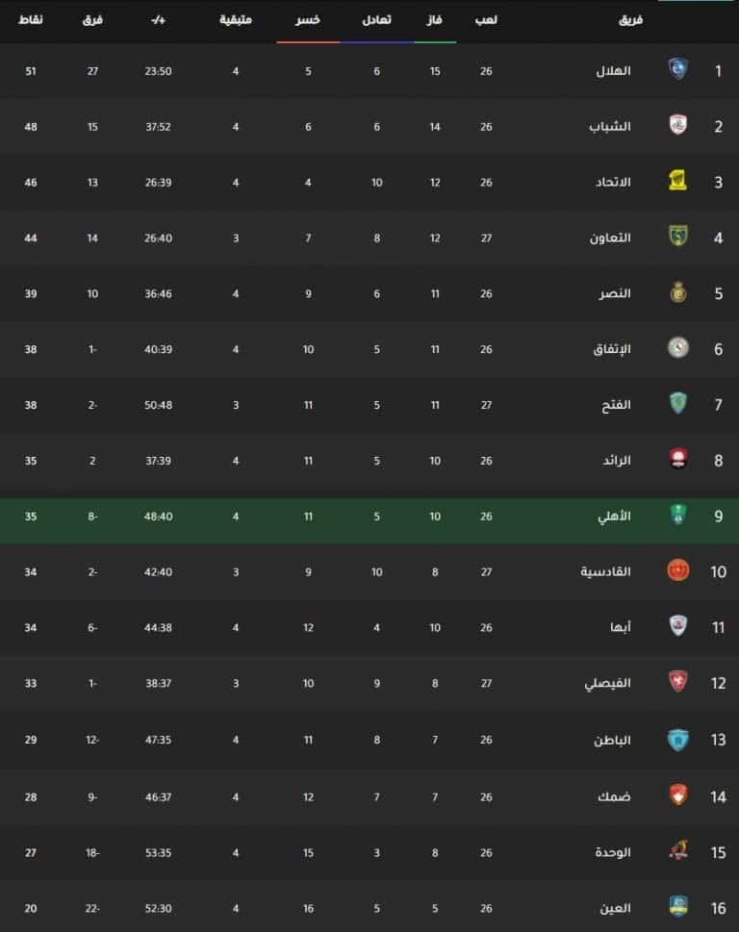Select the Al-Ettifaq round logo
This screenshot has width=739, height=932.
(x=677, y=348)
